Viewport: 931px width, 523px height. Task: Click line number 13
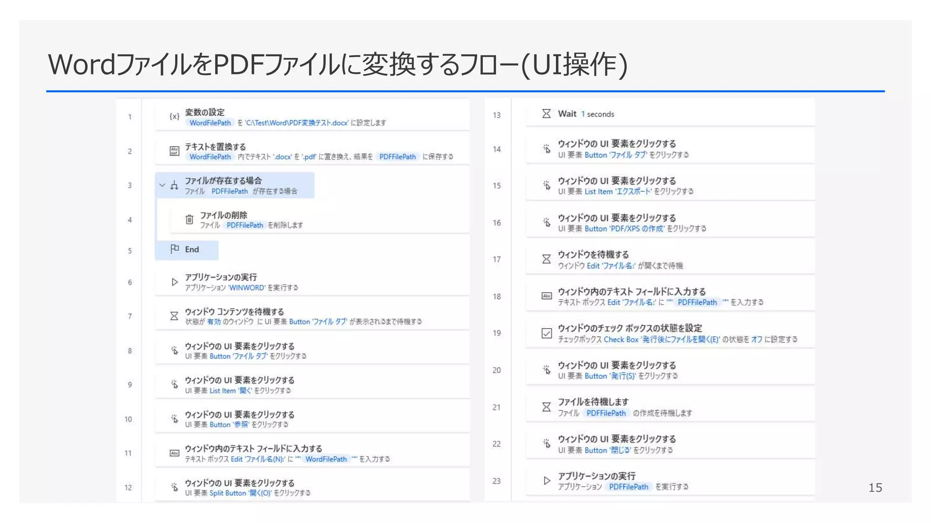tap(496, 115)
